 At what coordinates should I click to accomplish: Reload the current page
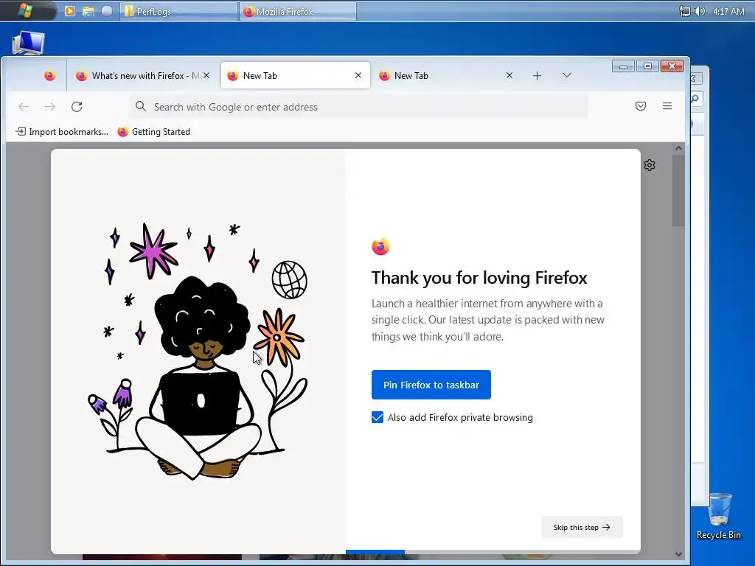coord(77,107)
